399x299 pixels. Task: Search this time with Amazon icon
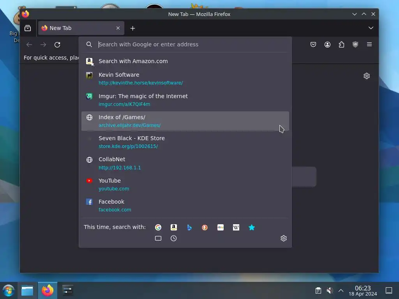[173, 227]
